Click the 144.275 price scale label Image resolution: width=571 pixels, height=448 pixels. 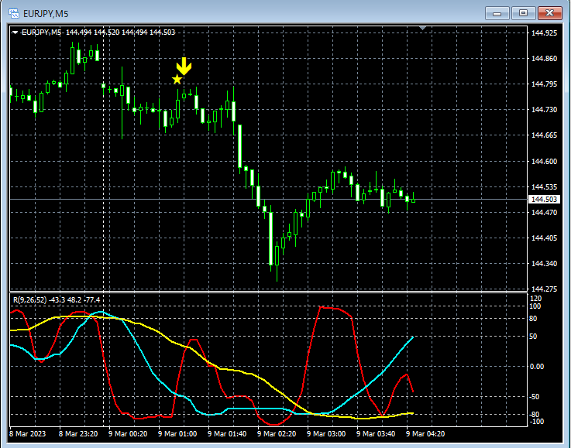(545, 289)
